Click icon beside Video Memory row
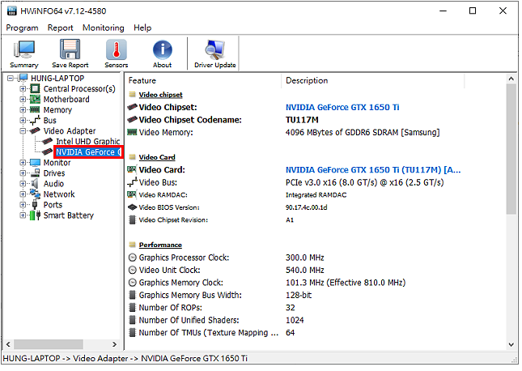522x371 pixels. tap(133, 133)
